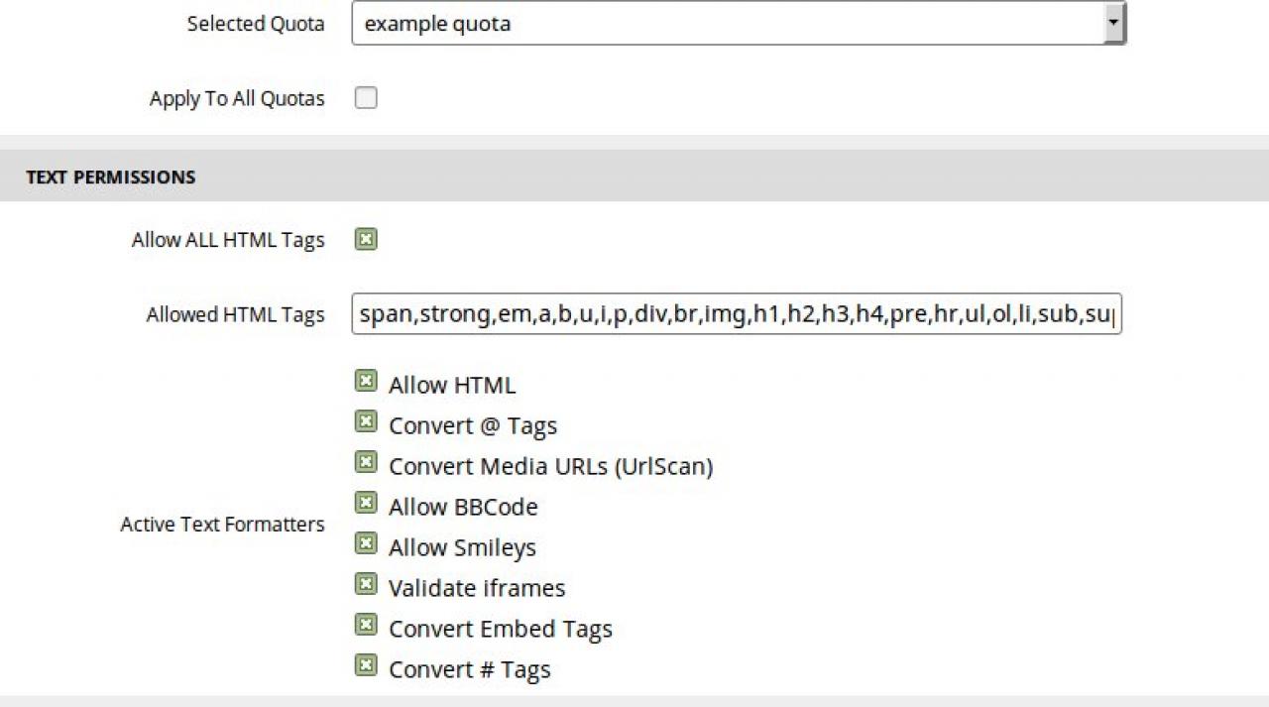Toggle the Convert @ Tags checkbox
The image size is (1269, 707).
[366, 422]
